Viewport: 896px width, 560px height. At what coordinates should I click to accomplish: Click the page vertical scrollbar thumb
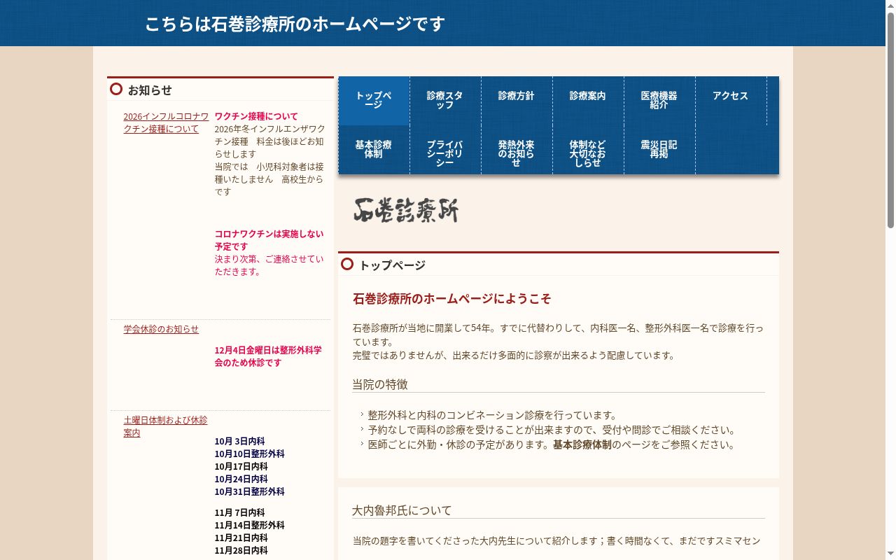click(x=890, y=120)
